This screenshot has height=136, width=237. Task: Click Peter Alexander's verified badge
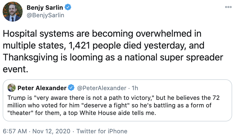[x=71, y=88]
